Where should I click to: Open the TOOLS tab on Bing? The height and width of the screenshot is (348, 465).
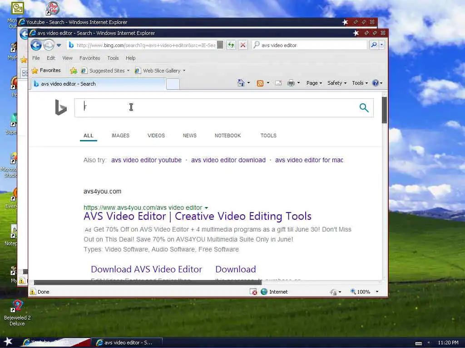click(x=268, y=135)
